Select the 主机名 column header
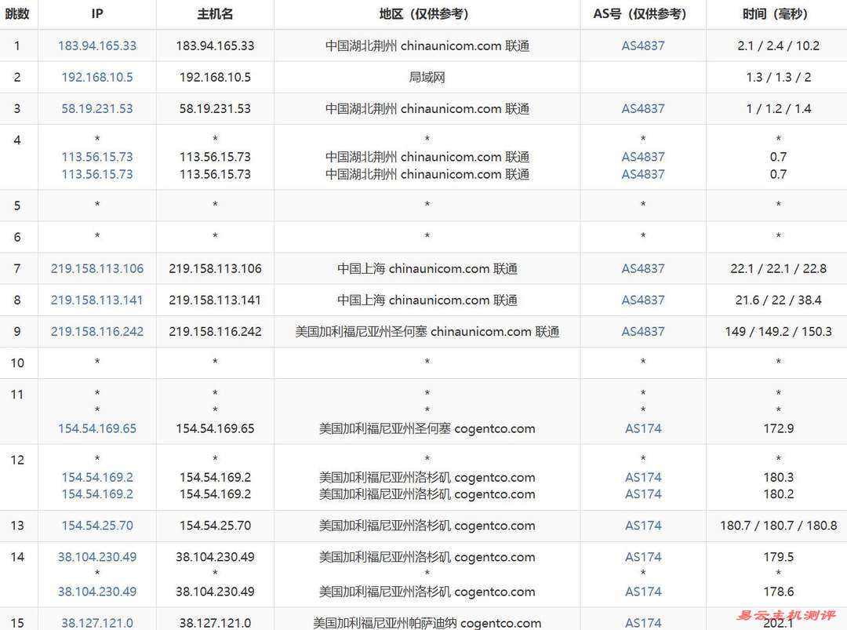847x630 pixels. [x=215, y=13]
